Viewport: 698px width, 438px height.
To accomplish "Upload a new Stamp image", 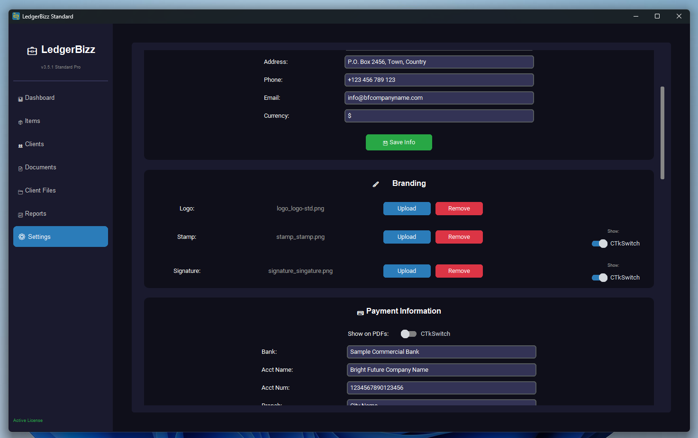I will point(407,237).
